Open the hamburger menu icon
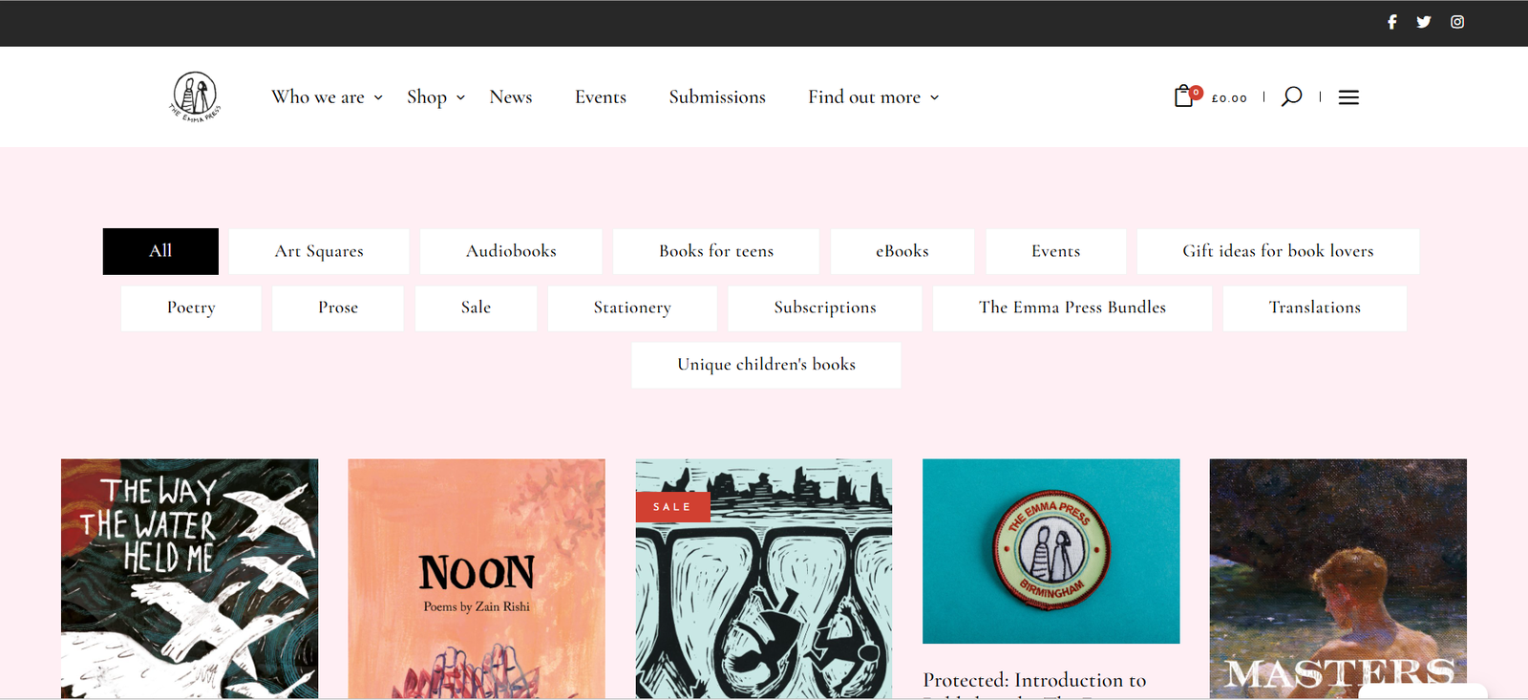 1348,97
